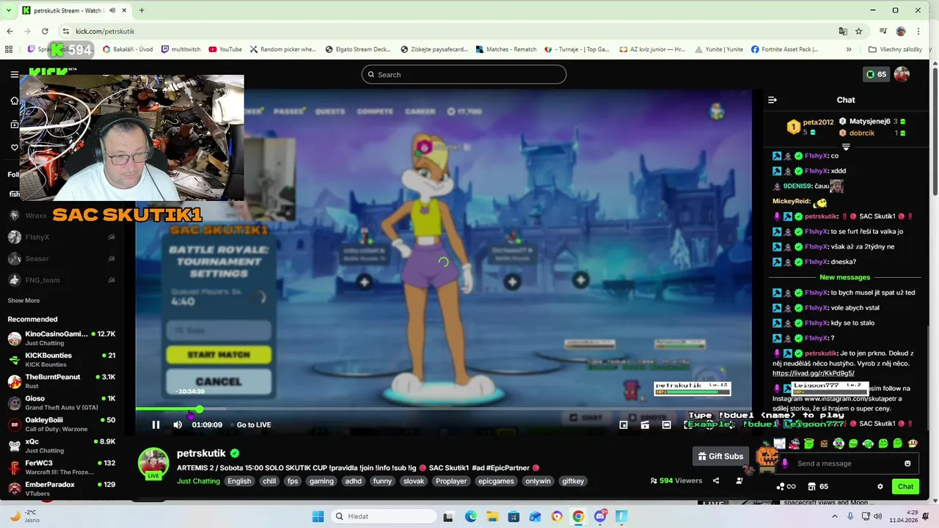
Task: Seek using the green progress handle
Action: pos(200,409)
